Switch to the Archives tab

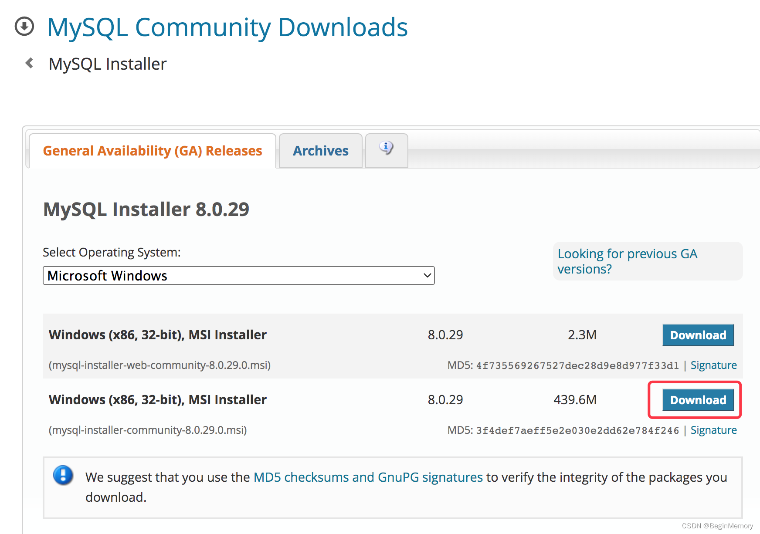coord(320,151)
